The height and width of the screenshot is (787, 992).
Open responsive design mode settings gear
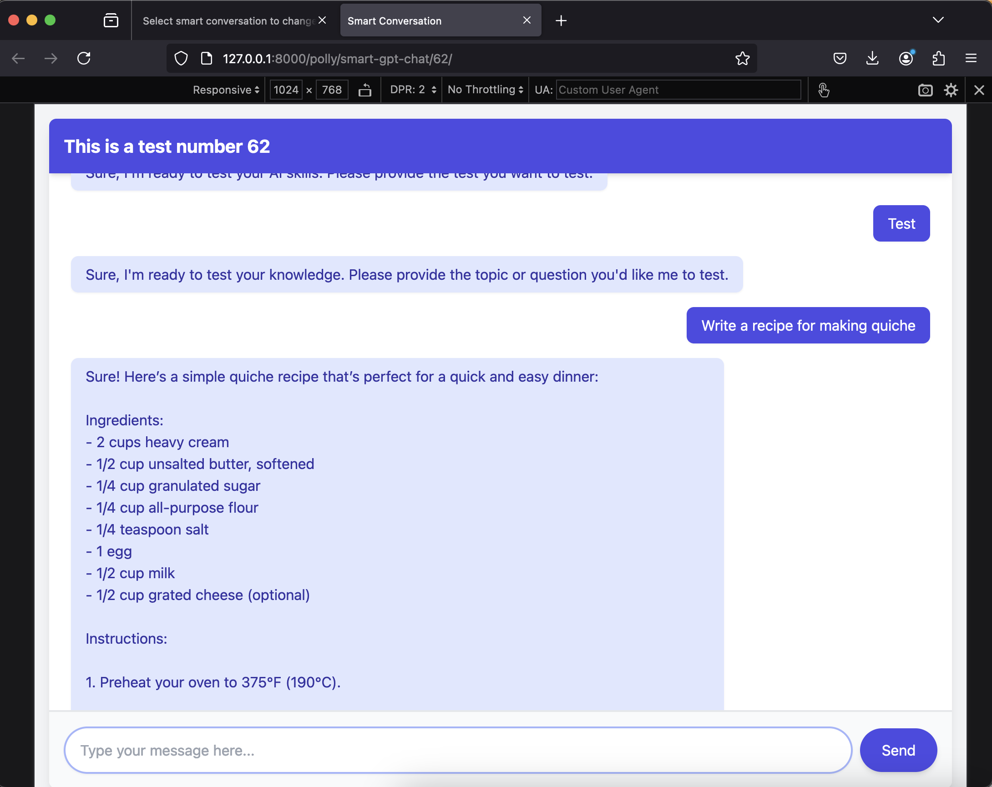pos(951,90)
